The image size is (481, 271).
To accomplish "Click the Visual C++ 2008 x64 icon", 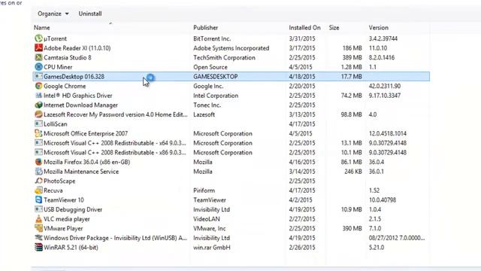I will (38, 143).
